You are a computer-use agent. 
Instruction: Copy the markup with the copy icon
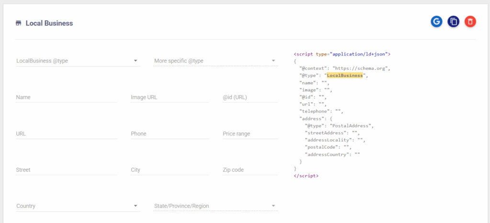tap(454, 21)
